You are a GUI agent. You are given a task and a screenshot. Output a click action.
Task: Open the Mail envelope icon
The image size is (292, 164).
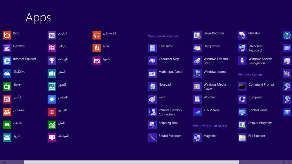click(x=7, y=138)
